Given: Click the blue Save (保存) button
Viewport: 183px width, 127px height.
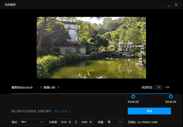Looking at the screenshot, I should (149, 111).
